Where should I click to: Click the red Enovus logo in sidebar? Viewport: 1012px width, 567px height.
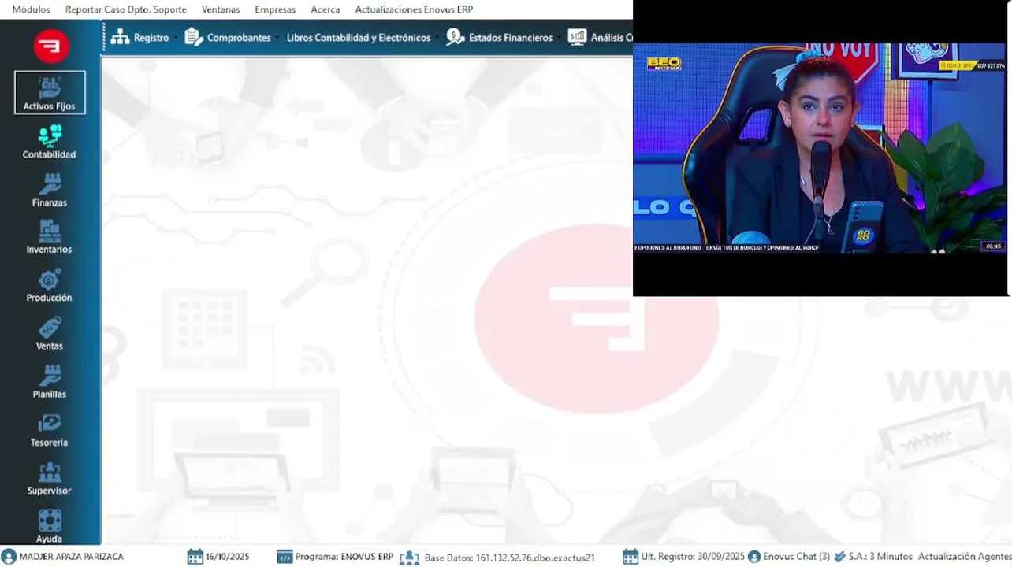click(x=50, y=46)
